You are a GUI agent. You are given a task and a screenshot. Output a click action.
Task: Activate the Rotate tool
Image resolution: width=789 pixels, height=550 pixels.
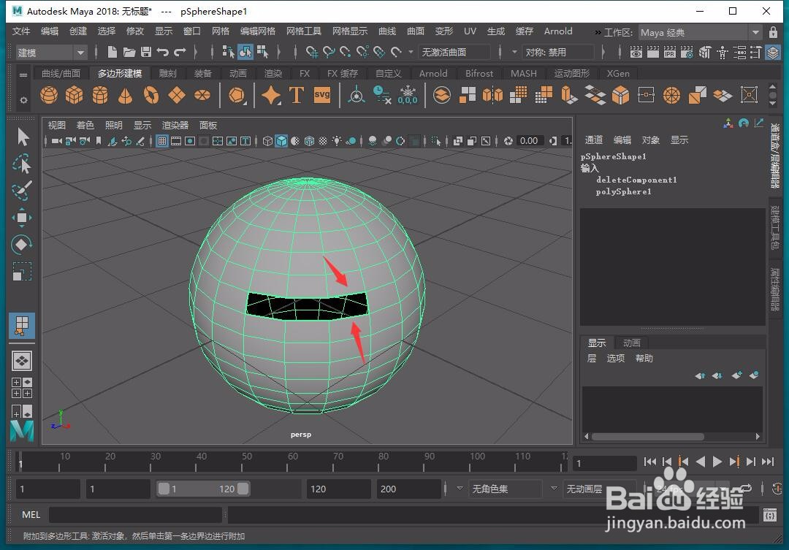[22, 245]
